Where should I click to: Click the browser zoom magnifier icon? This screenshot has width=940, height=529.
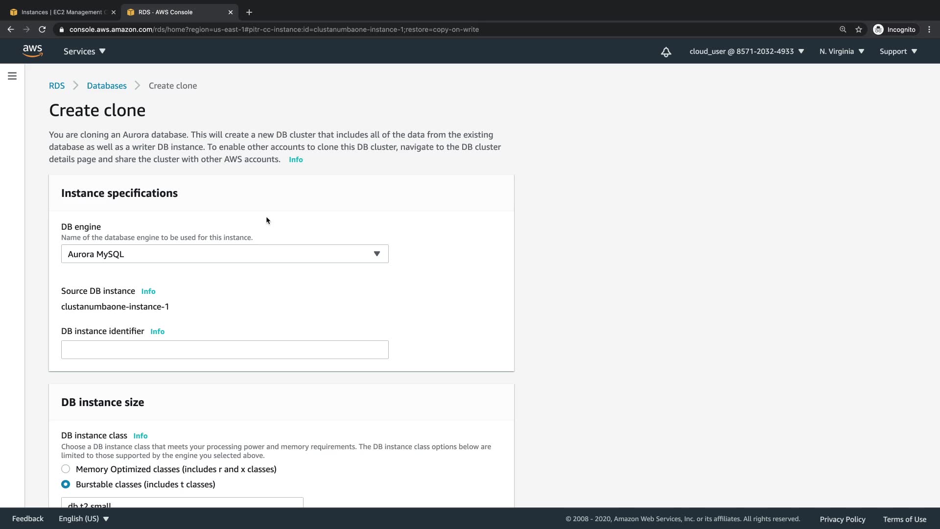coord(843,29)
